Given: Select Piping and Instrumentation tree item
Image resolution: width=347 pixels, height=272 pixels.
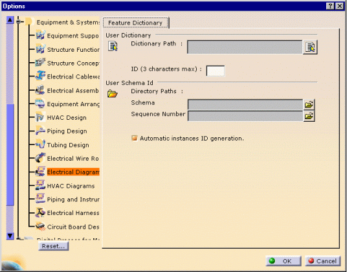Looking at the screenshot, I should (73, 199).
